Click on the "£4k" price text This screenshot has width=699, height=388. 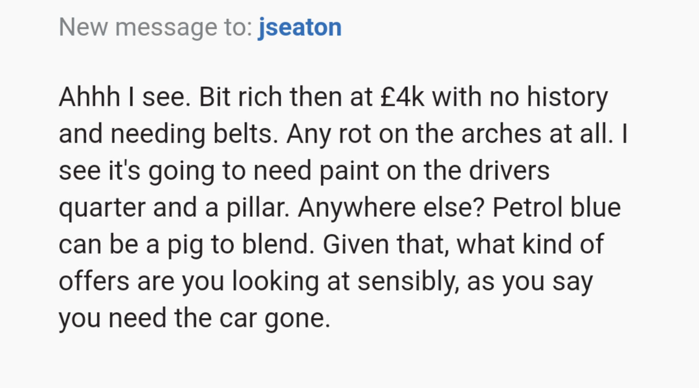coord(402,97)
